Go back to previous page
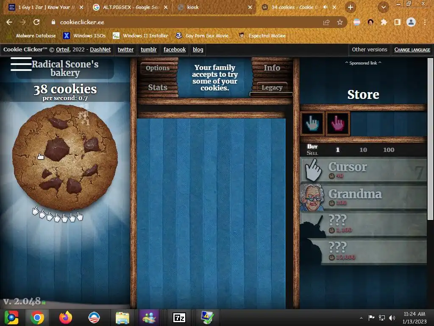 [x=9, y=22]
